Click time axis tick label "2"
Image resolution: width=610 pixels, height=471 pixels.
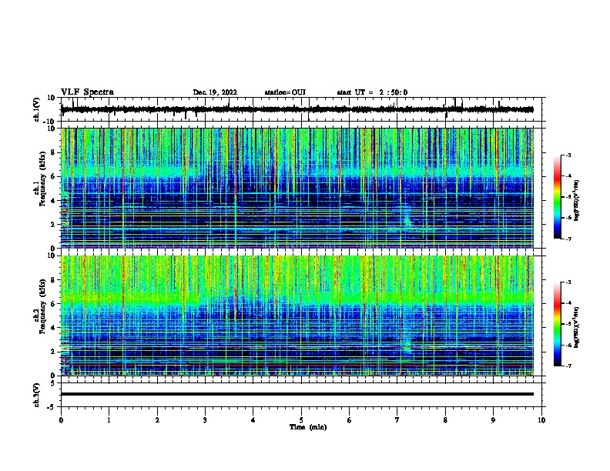157,420
